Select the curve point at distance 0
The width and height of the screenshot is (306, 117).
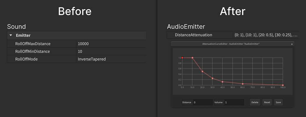[182, 58]
